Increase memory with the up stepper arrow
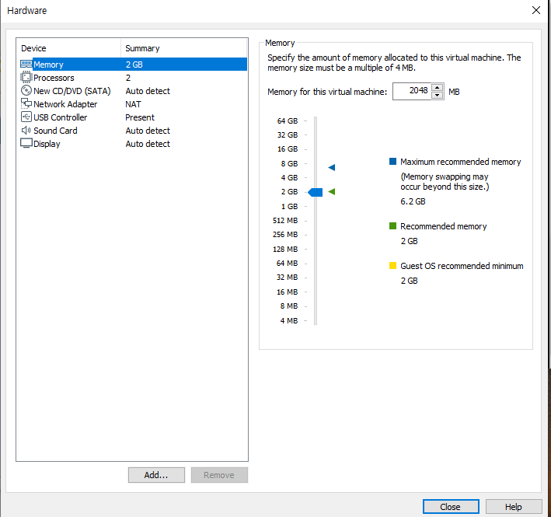551x517 pixels. pos(437,88)
